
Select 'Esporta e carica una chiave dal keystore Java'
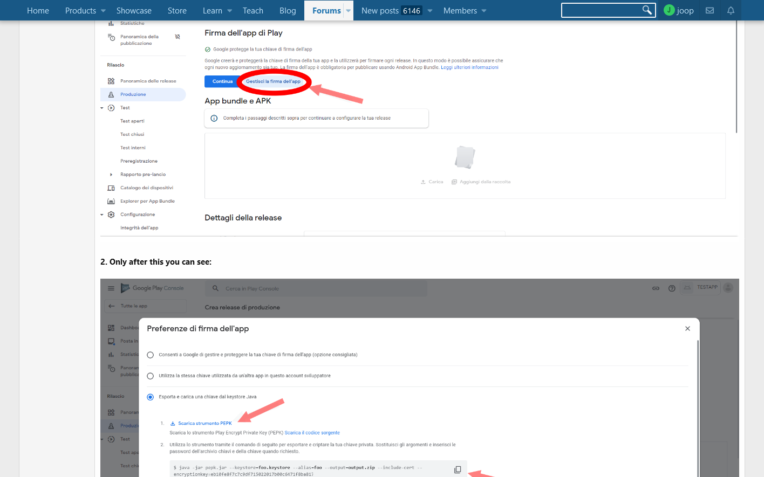(x=150, y=397)
